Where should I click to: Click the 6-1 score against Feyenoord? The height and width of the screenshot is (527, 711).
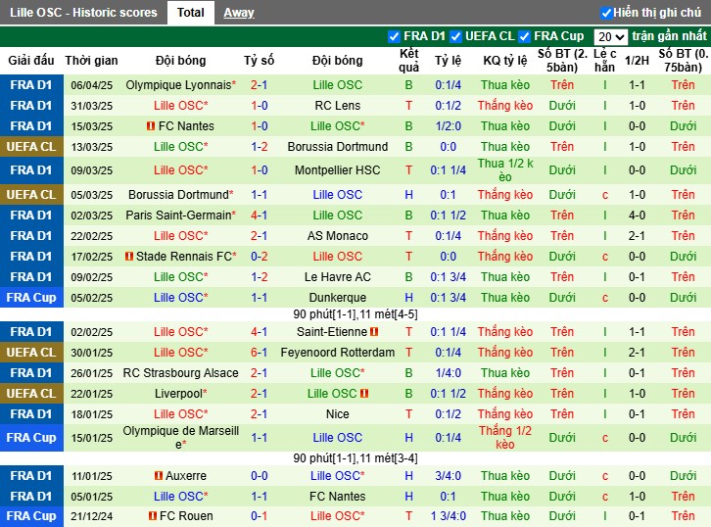pyautogui.click(x=259, y=353)
